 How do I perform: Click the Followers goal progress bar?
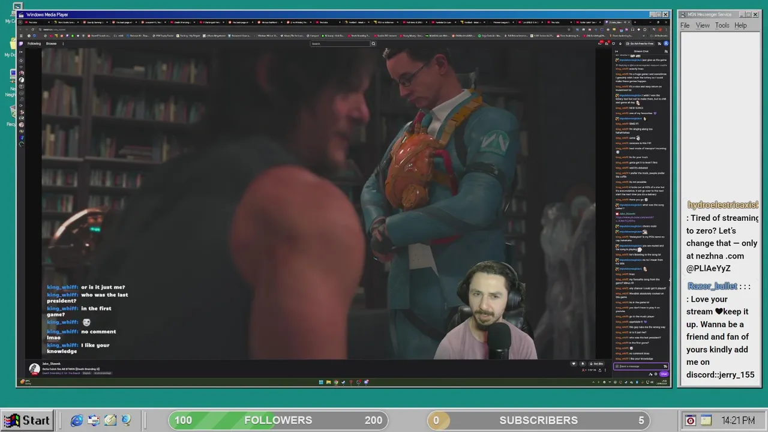[278, 420]
